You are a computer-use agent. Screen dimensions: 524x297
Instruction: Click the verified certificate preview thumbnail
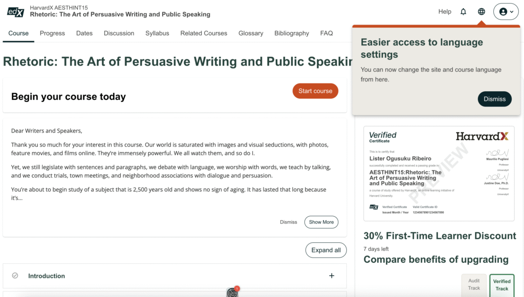(x=439, y=173)
